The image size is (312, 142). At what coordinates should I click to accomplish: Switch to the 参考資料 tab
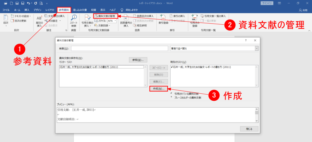(x=64, y=10)
